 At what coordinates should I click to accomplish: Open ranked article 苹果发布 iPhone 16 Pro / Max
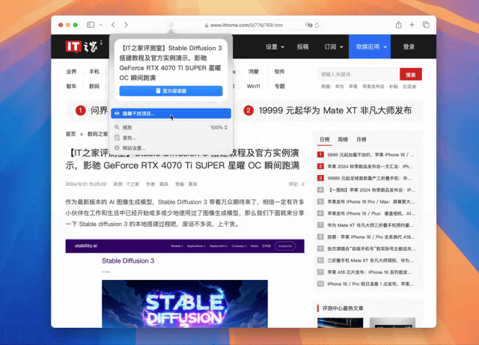point(370,201)
